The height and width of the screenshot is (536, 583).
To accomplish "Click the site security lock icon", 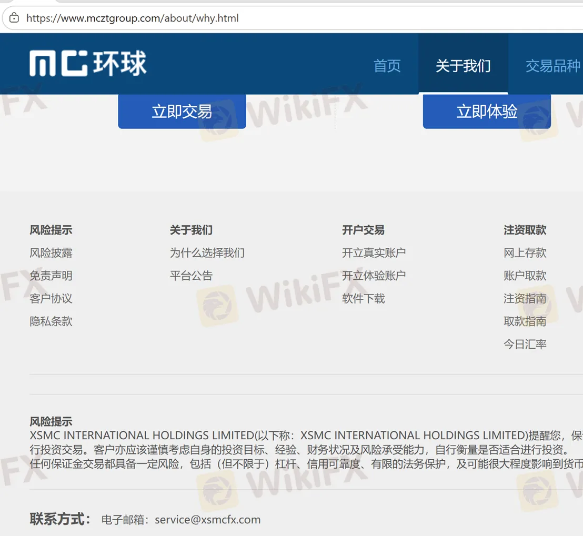I will coord(14,18).
